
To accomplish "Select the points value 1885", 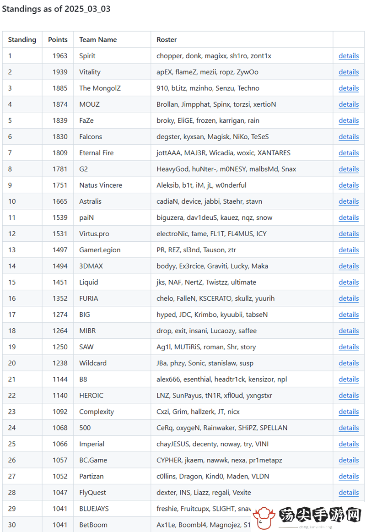I will (60, 88).
